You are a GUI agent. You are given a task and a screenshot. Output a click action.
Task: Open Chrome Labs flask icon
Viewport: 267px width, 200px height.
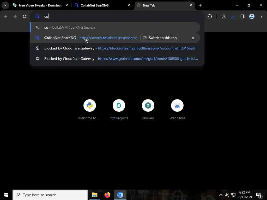pyautogui.click(x=223, y=16)
